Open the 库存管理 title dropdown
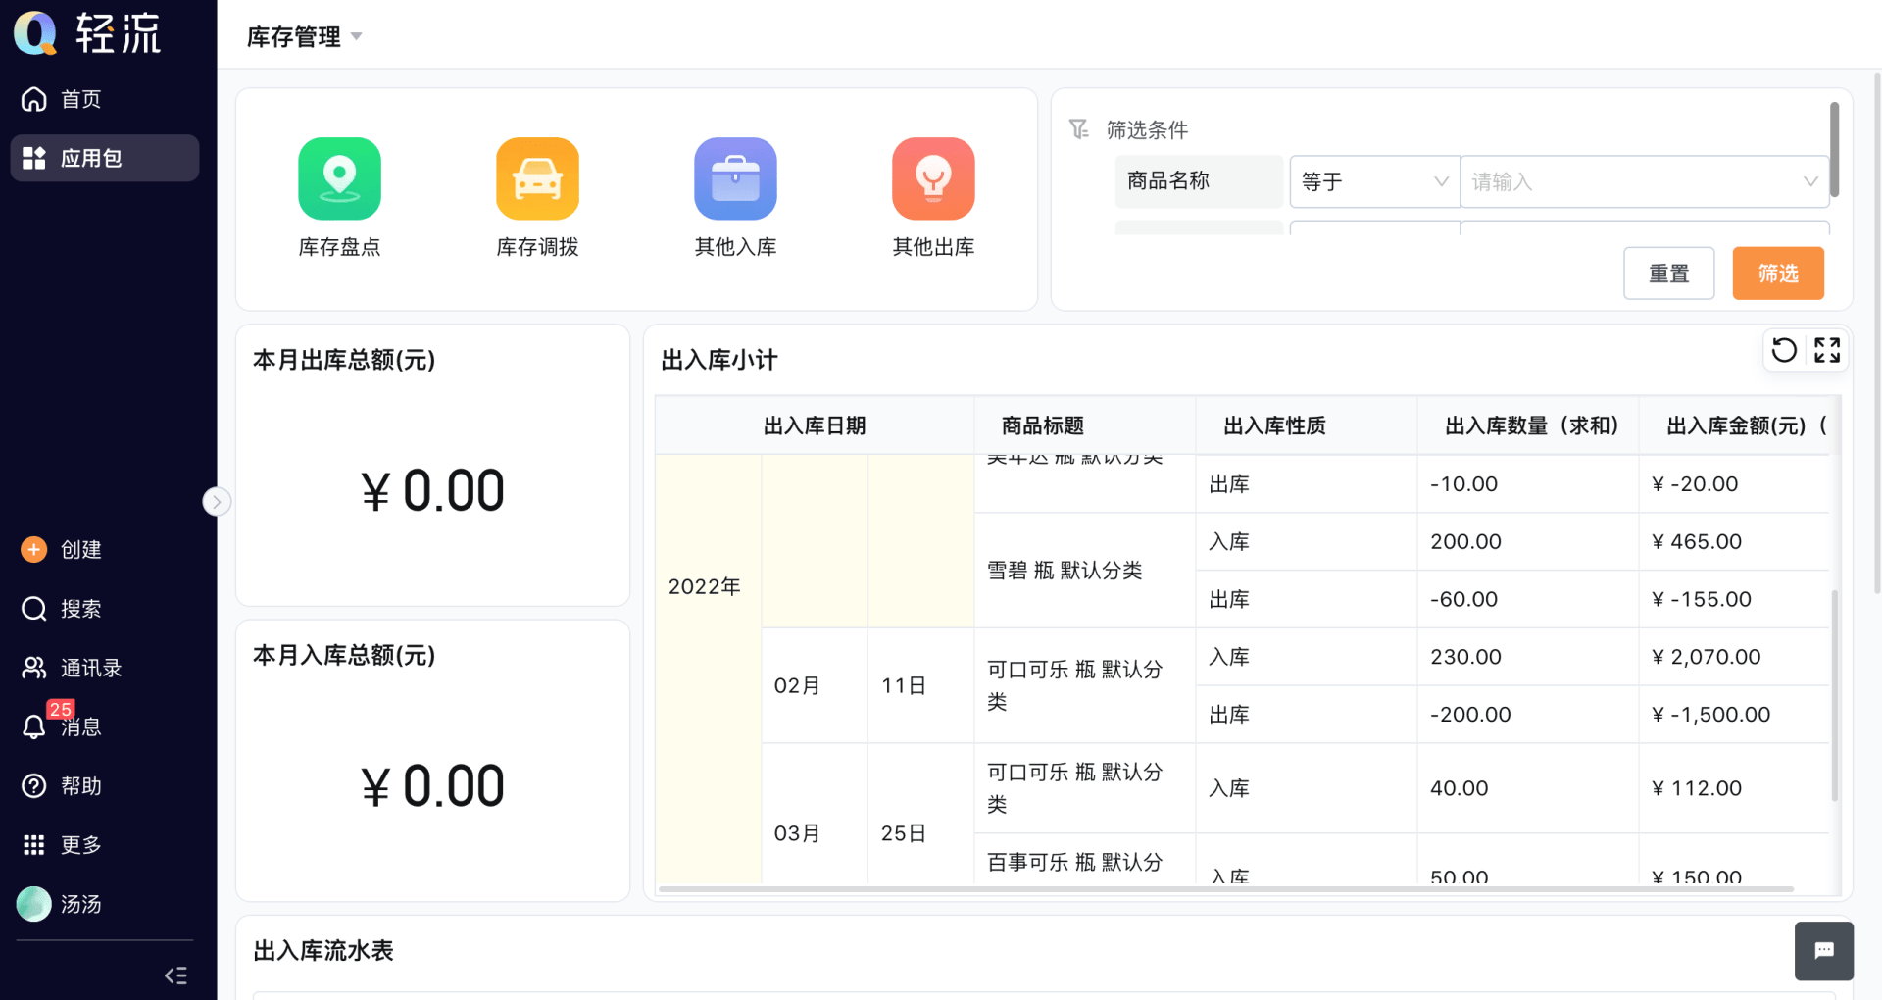 [x=357, y=36]
